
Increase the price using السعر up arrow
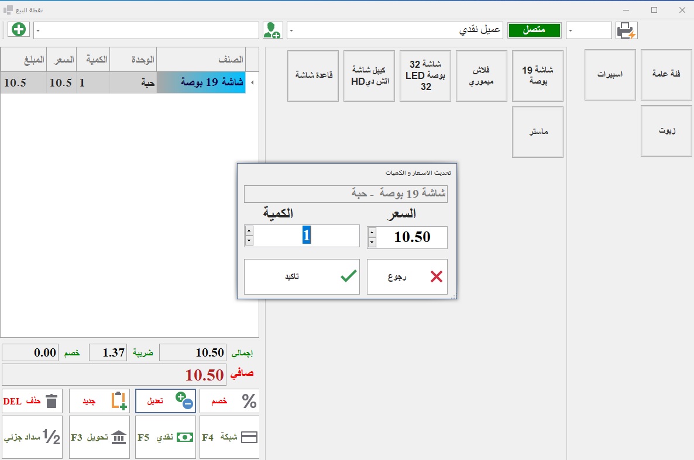pos(372,233)
